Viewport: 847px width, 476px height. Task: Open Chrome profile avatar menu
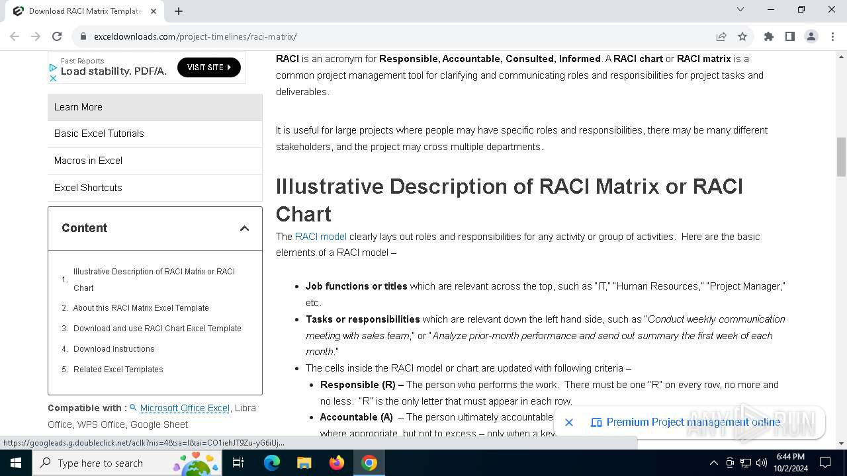(811, 36)
